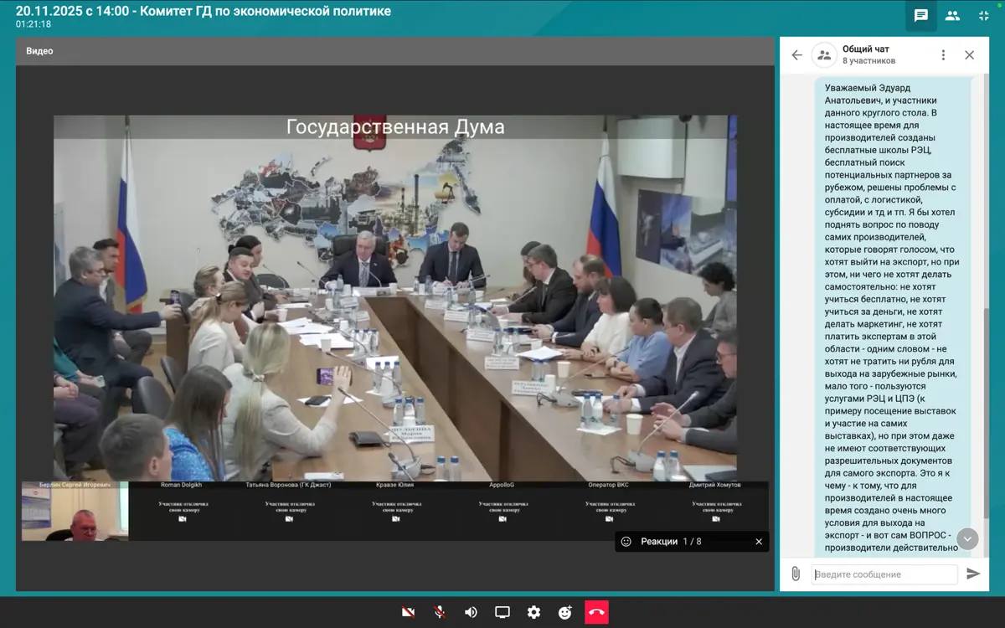The width and height of the screenshot is (1005, 628).
Task: Unmute the microphone
Action: pyautogui.click(x=440, y=612)
